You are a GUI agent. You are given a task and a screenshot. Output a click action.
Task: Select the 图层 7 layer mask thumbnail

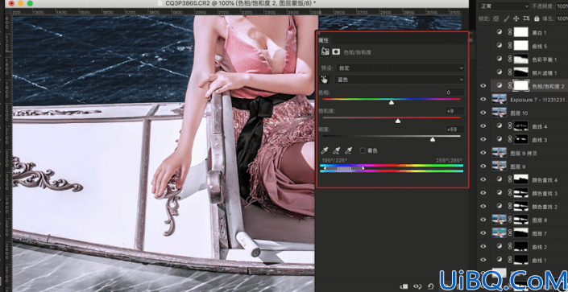point(521,233)
